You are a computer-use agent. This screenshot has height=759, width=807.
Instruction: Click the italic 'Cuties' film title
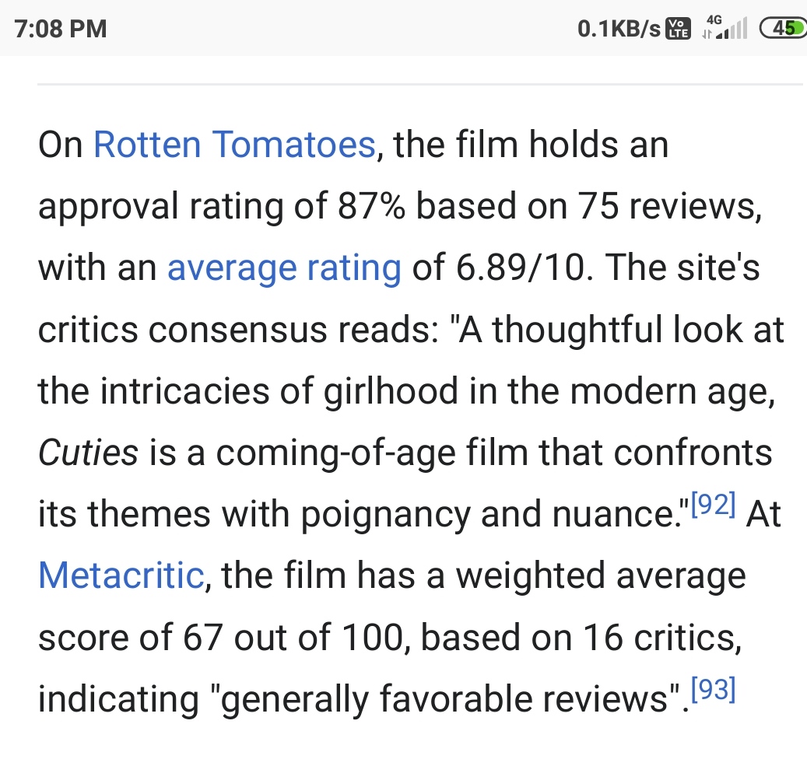click(88, 453)
